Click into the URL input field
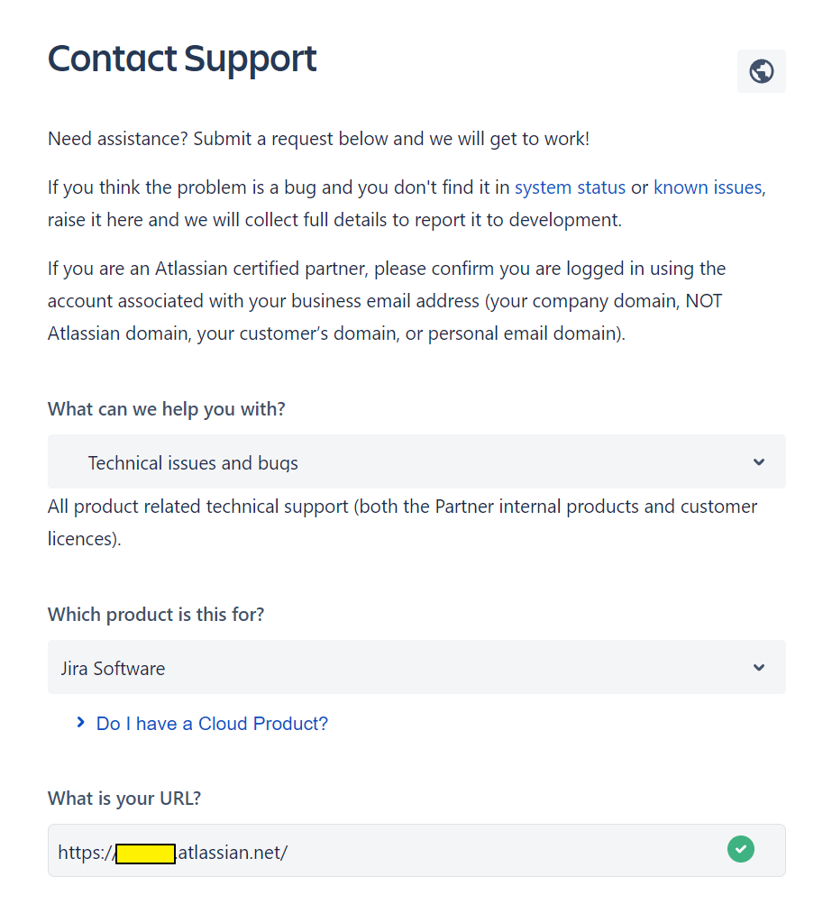The image size is (832, 904). coord(505,851)
